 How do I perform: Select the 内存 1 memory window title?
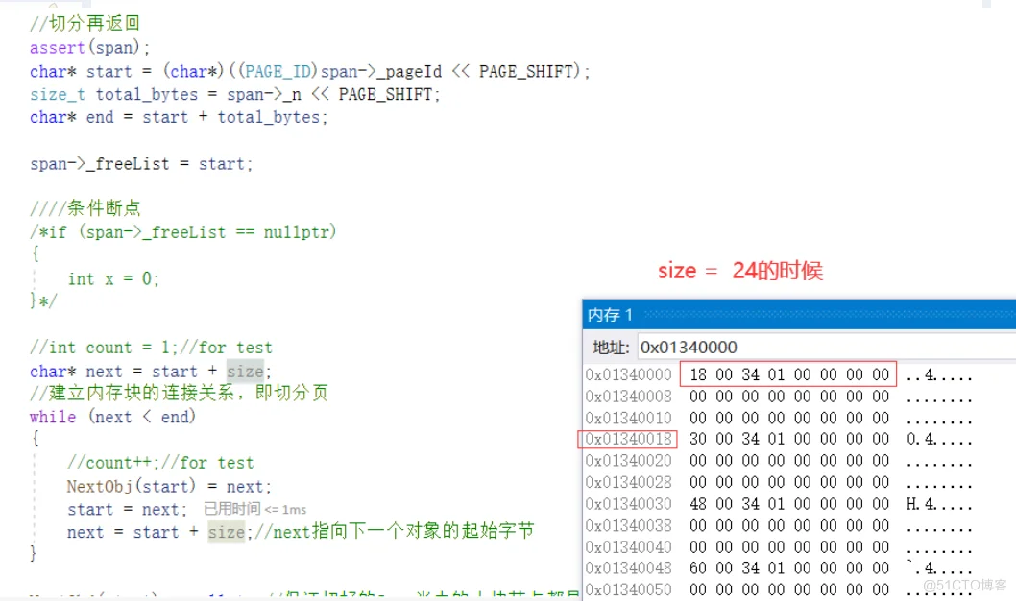[x=610, y=316]
